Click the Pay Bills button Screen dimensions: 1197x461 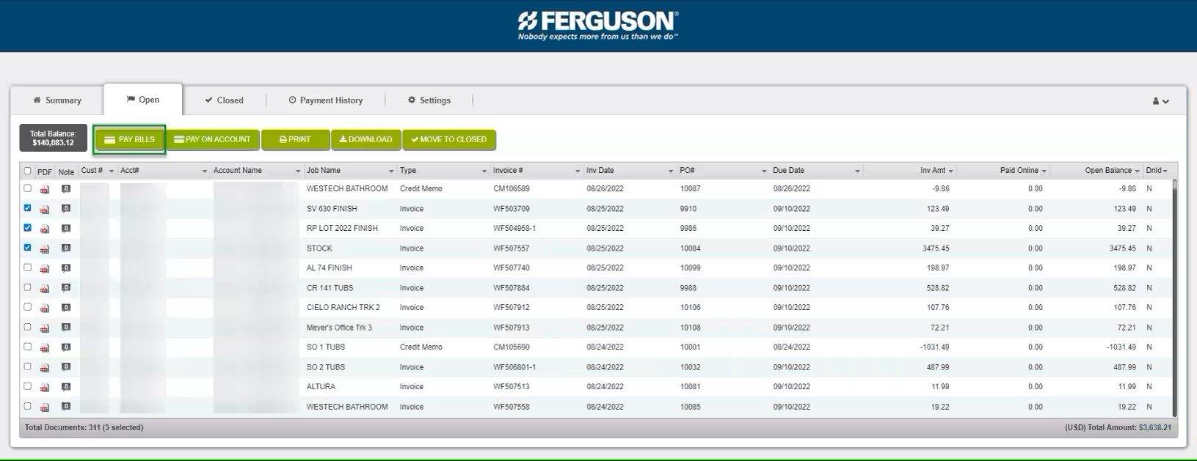coord(130,139)
